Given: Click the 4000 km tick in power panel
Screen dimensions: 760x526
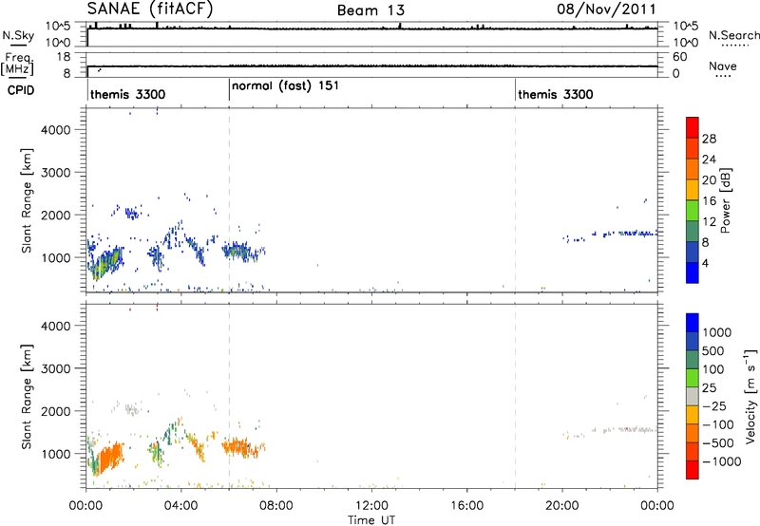Looking at the screenshot, I should (55, 130).
